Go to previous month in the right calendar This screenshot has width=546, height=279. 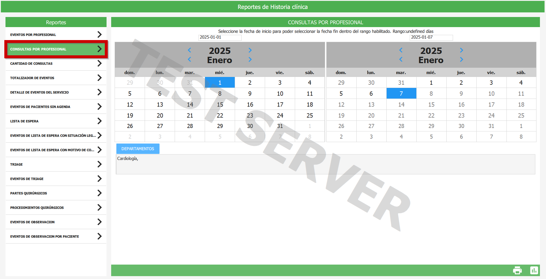401,60
